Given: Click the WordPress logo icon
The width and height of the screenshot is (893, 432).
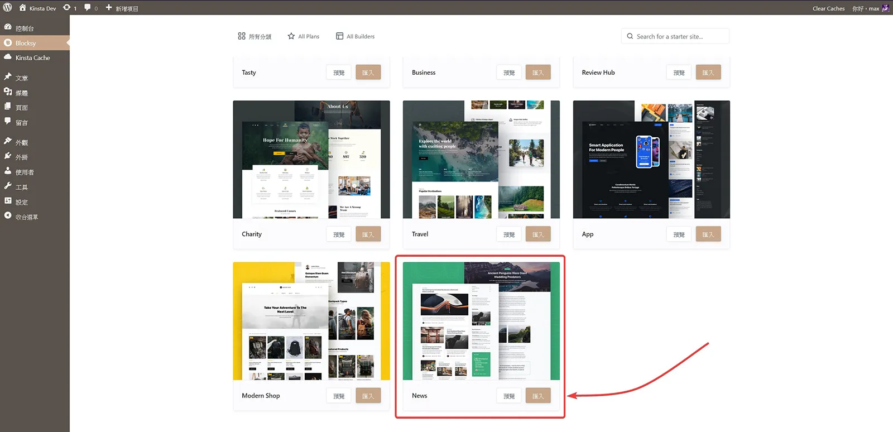Looking at the screenshot, I should click(x=7, y=8).
